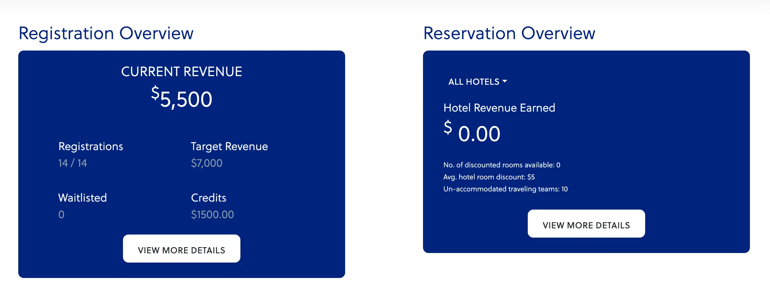770x294 pixels.
Task: Click the Target Revenue $7,000 value
Action: (207, 163)
